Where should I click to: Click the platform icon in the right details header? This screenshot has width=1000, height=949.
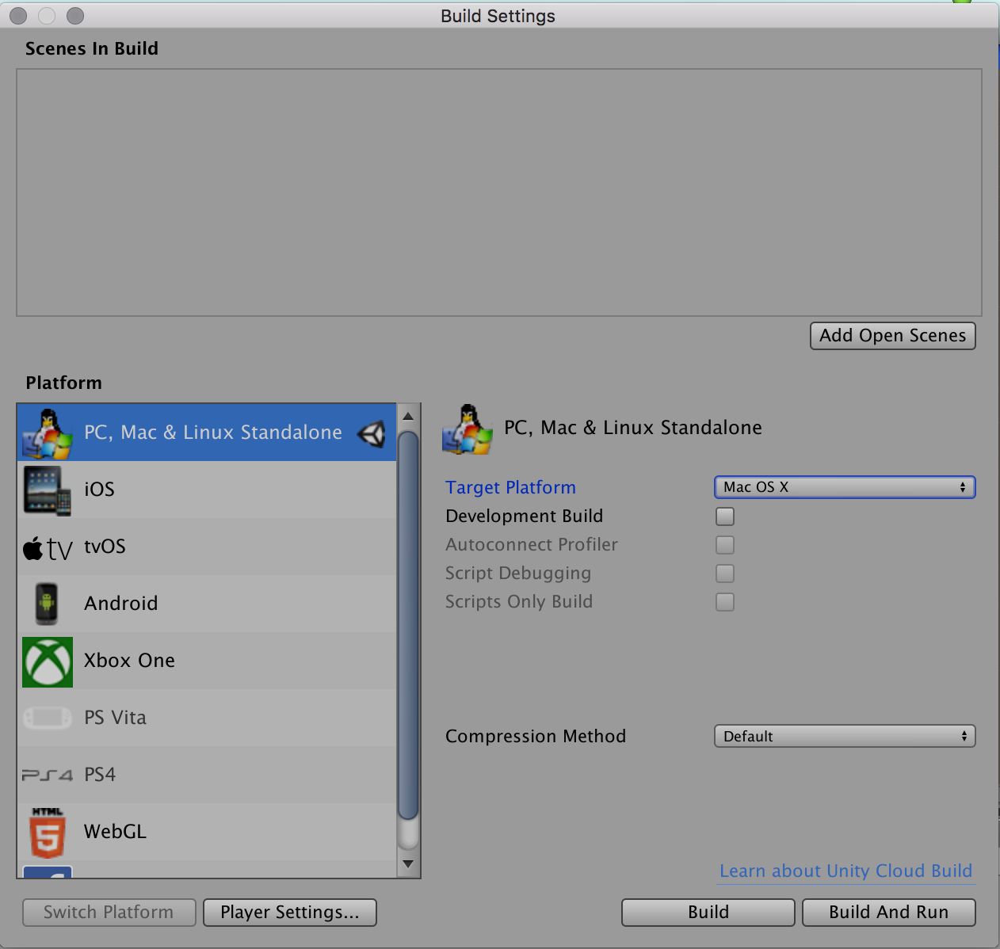tap(468, 429)
